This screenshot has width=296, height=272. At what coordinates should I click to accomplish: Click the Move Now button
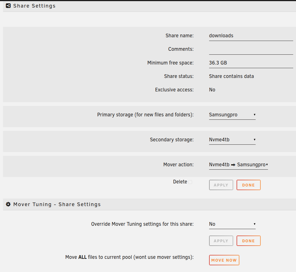tap(224, 260)
